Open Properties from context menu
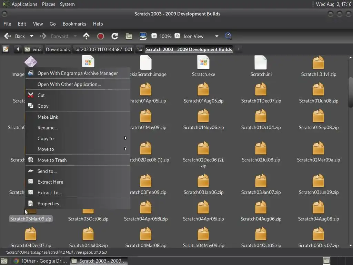 [78, 204]
